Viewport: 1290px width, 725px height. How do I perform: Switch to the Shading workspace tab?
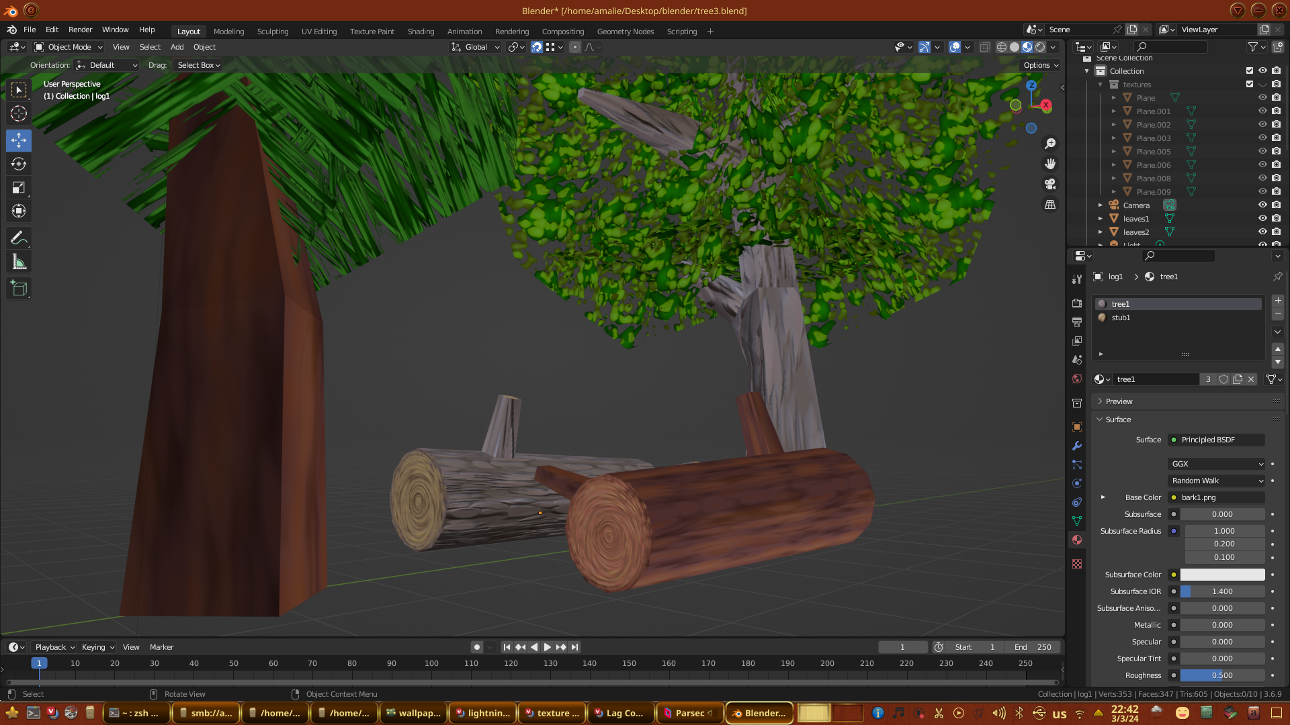click(421, 32)
